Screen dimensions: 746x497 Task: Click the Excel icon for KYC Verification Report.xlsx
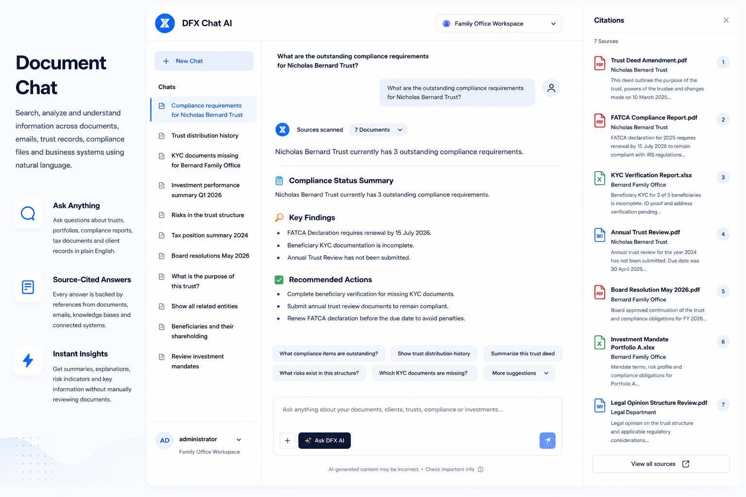(600, 178)
